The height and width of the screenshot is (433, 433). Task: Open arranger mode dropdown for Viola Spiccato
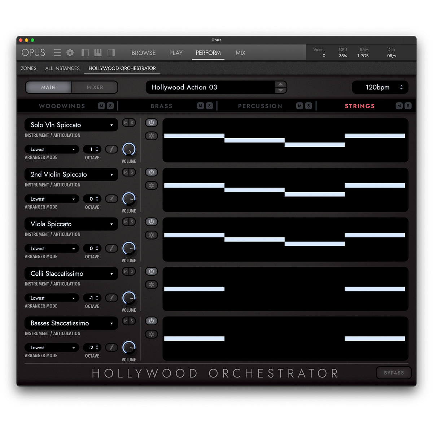tap(52, 249)
